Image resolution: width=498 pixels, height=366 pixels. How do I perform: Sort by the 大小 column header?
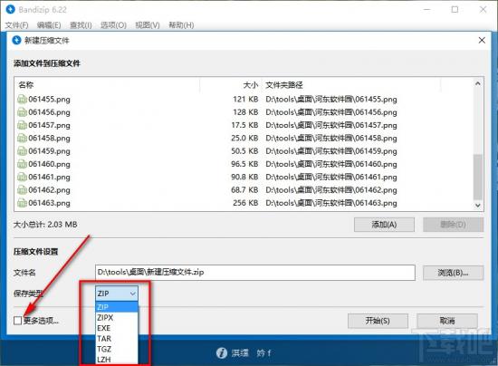tap(231, 85)
